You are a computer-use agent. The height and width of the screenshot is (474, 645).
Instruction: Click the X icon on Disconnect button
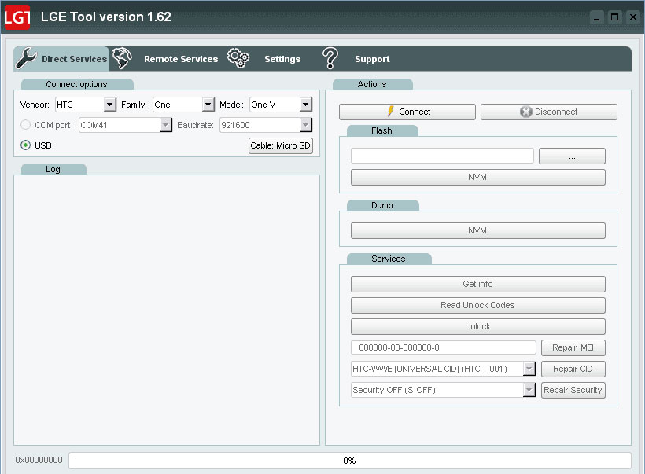pos(525,112)
